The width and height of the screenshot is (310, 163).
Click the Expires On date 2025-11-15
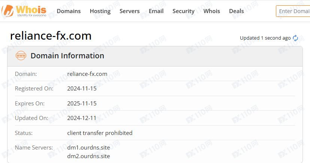(82, 104)
